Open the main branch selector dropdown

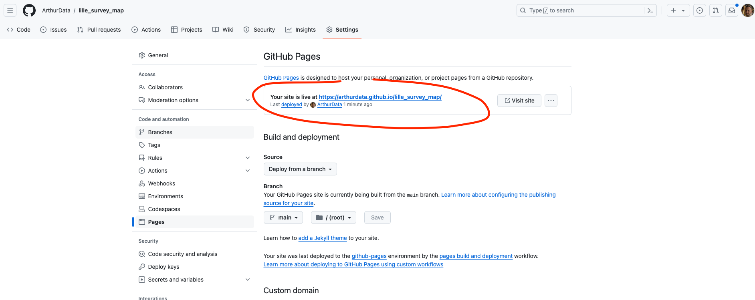point(283,217)
